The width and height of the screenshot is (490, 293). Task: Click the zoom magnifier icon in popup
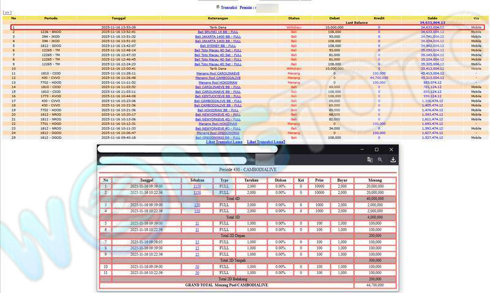coord(380,160)
